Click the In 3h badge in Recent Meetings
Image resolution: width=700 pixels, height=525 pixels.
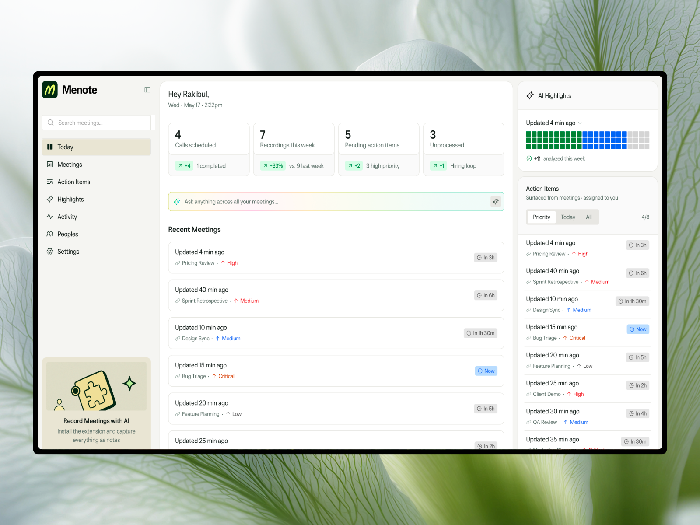[x=486, y=258]
